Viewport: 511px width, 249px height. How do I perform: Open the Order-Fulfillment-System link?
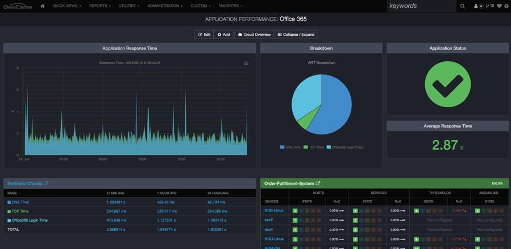pos(289,183)
